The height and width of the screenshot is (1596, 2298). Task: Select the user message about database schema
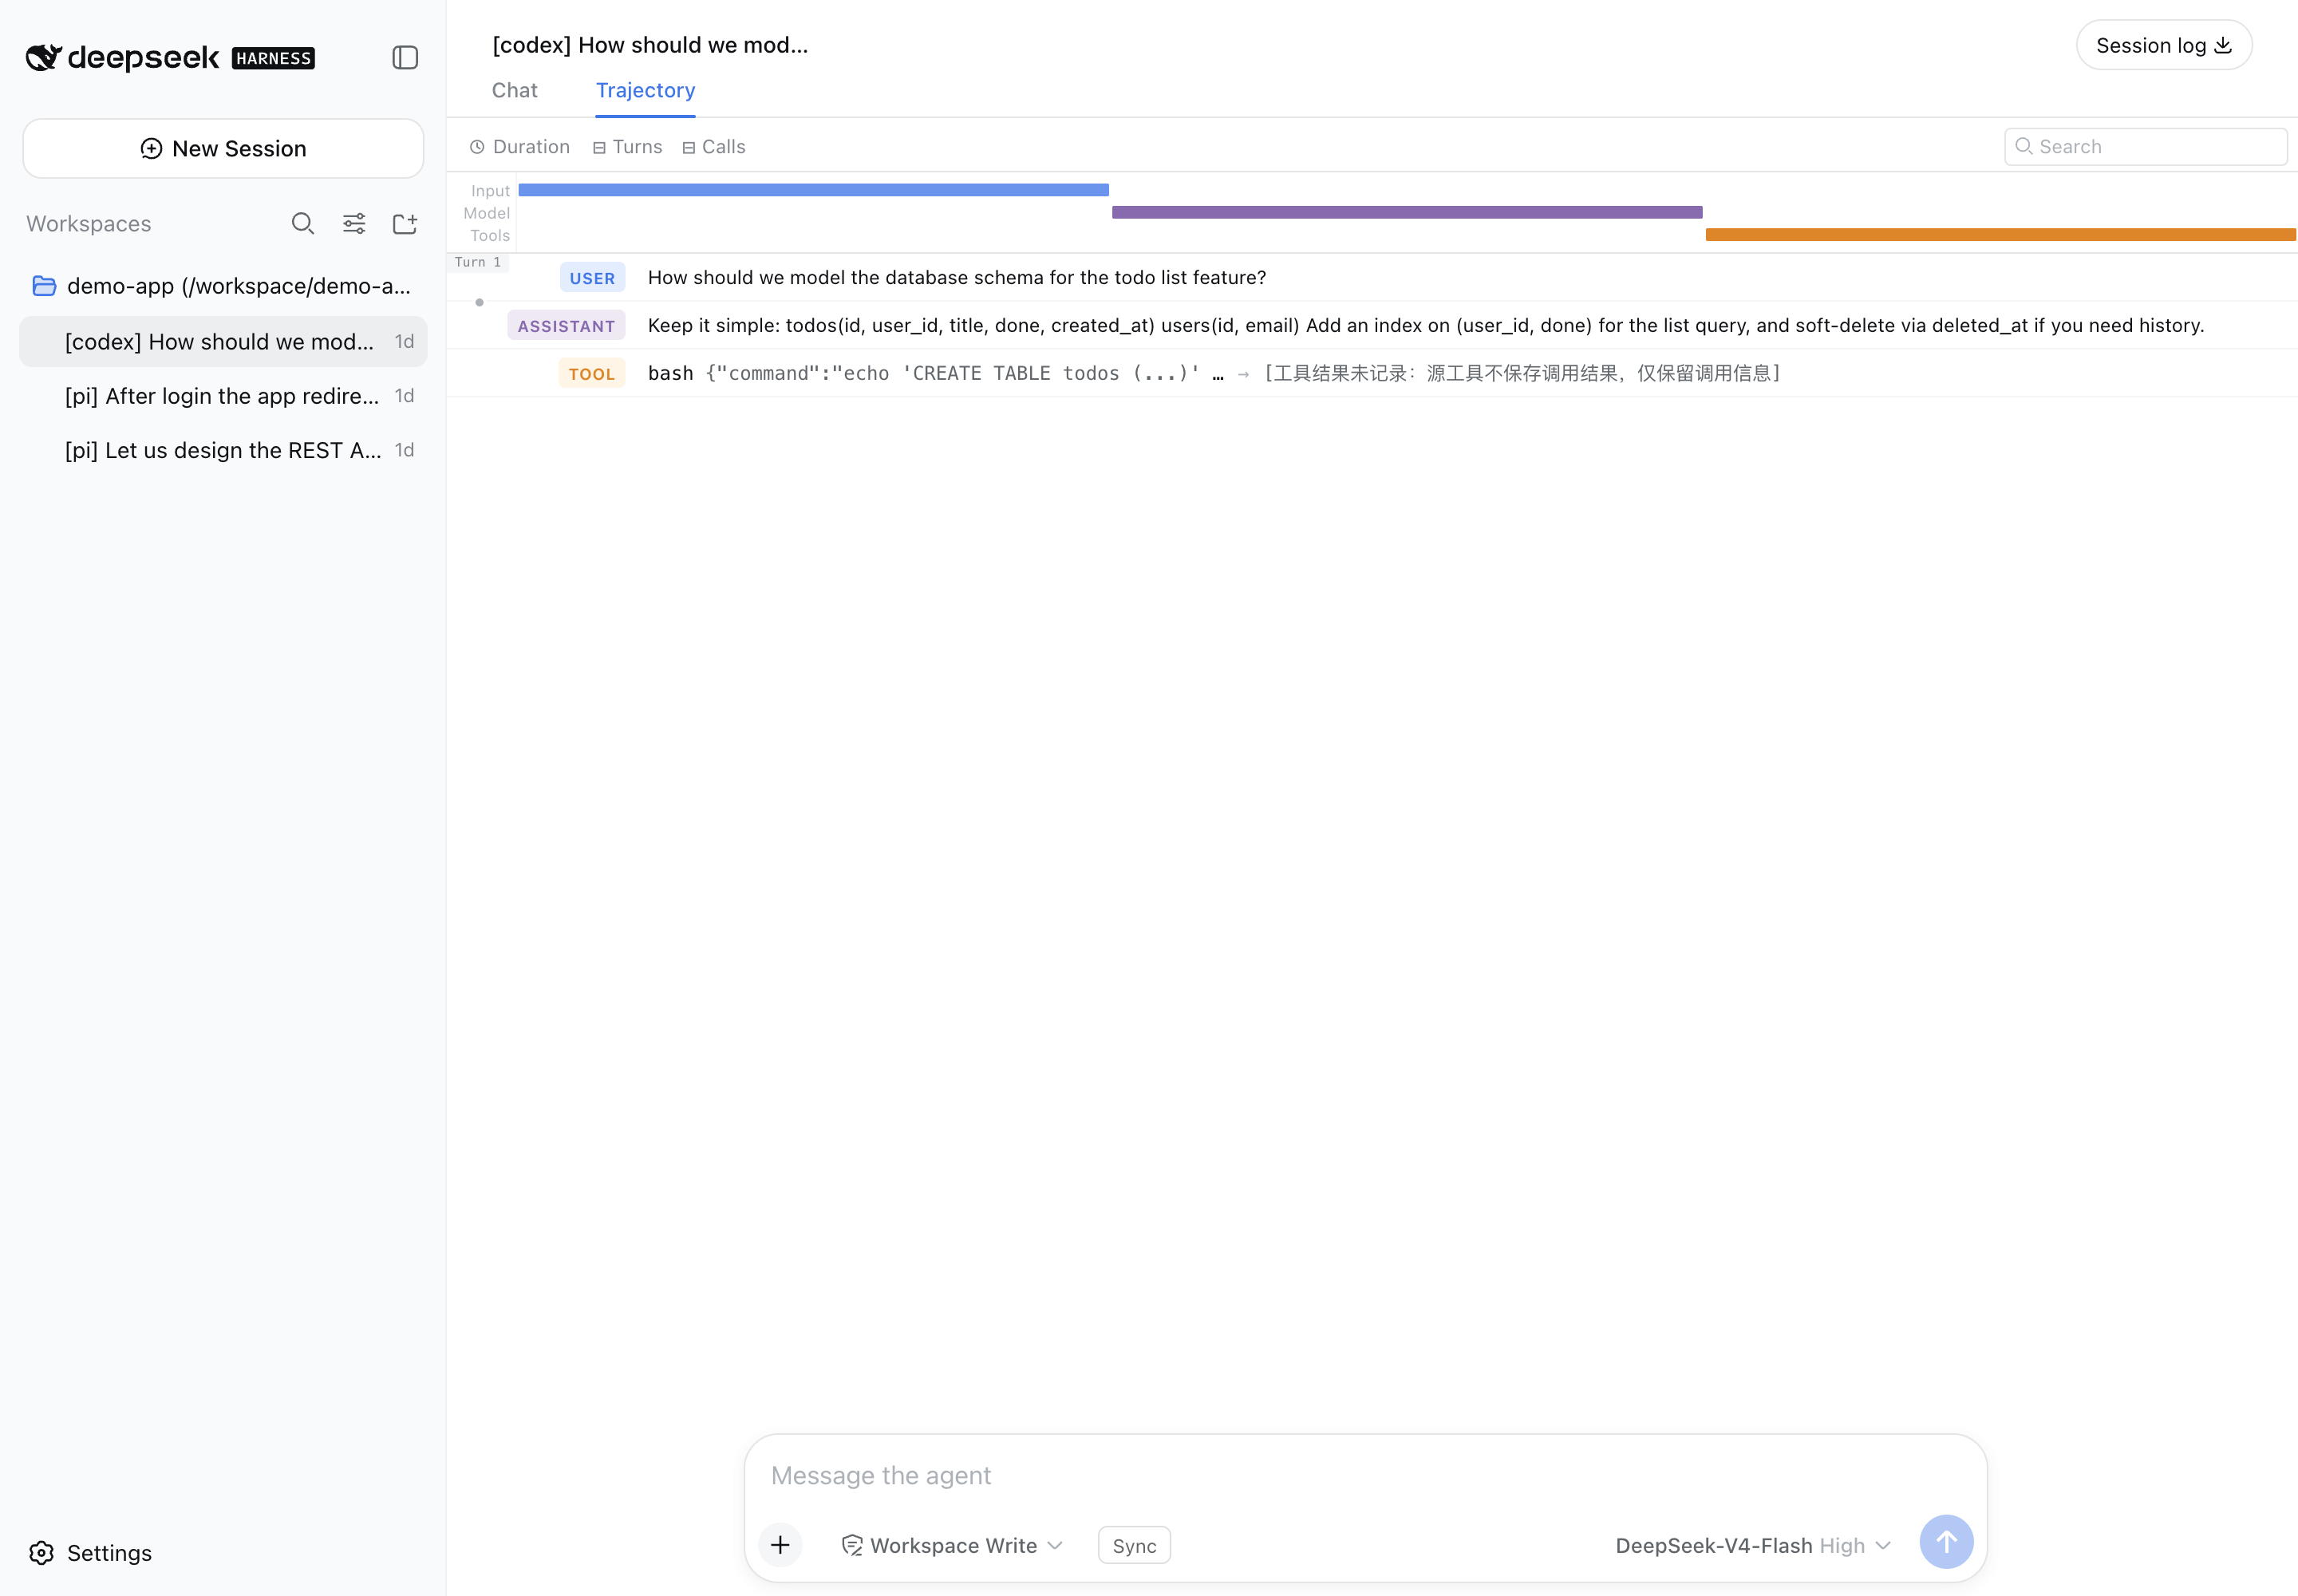pyautogui.click(x=957, y=278)
